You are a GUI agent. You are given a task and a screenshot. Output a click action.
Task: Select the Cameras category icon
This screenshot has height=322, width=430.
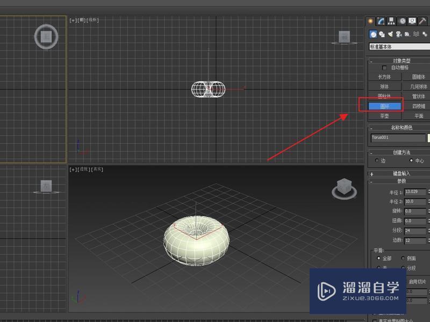coord(399,34)
